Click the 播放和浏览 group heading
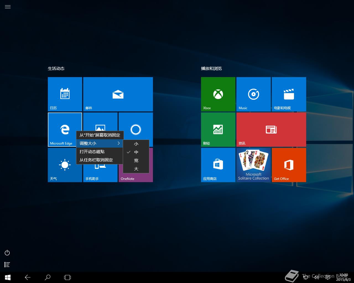Viewport: 354px width, 283px height. (212, 69)
